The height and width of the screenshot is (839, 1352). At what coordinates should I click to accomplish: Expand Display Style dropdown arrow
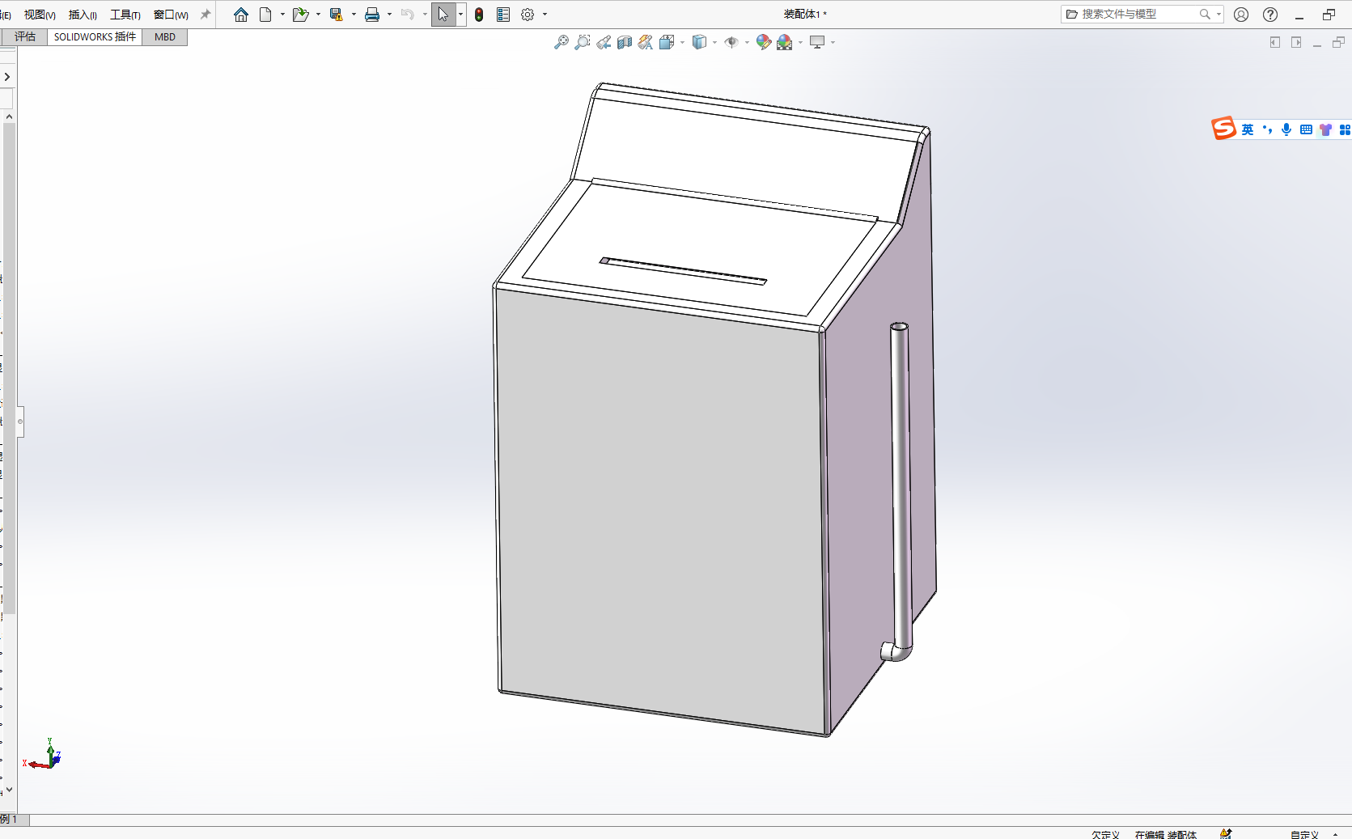pyautogui.click(x=714, y=42)
